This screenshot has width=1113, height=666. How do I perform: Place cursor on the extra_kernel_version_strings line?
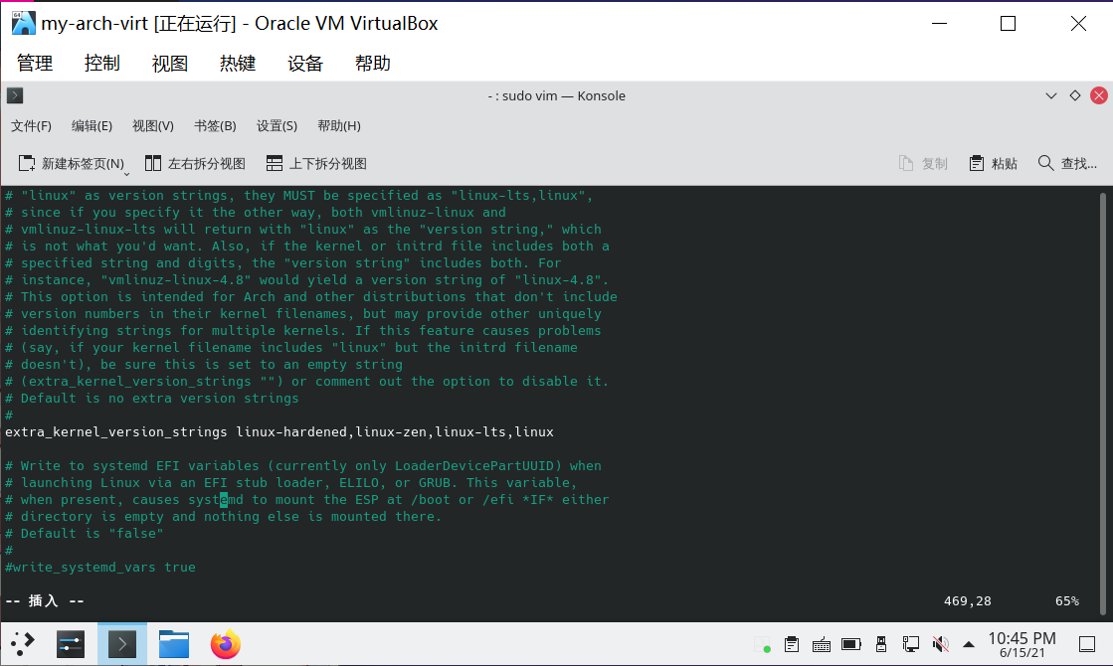(278, 432)
